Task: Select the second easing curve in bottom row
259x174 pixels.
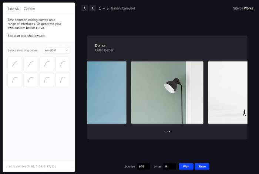Action: point(31,80)
